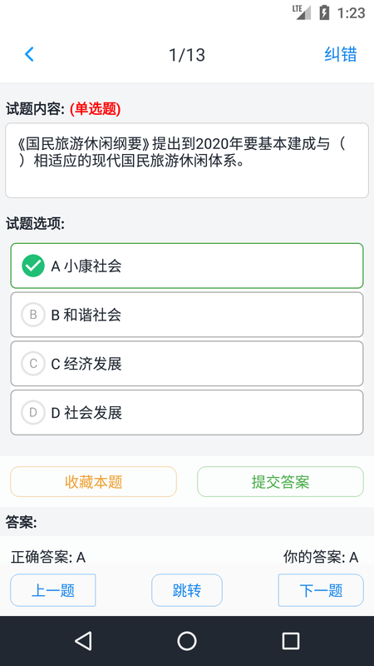Tap the battery status icon
Screen dimensions: 374x666
coord(324,12)
